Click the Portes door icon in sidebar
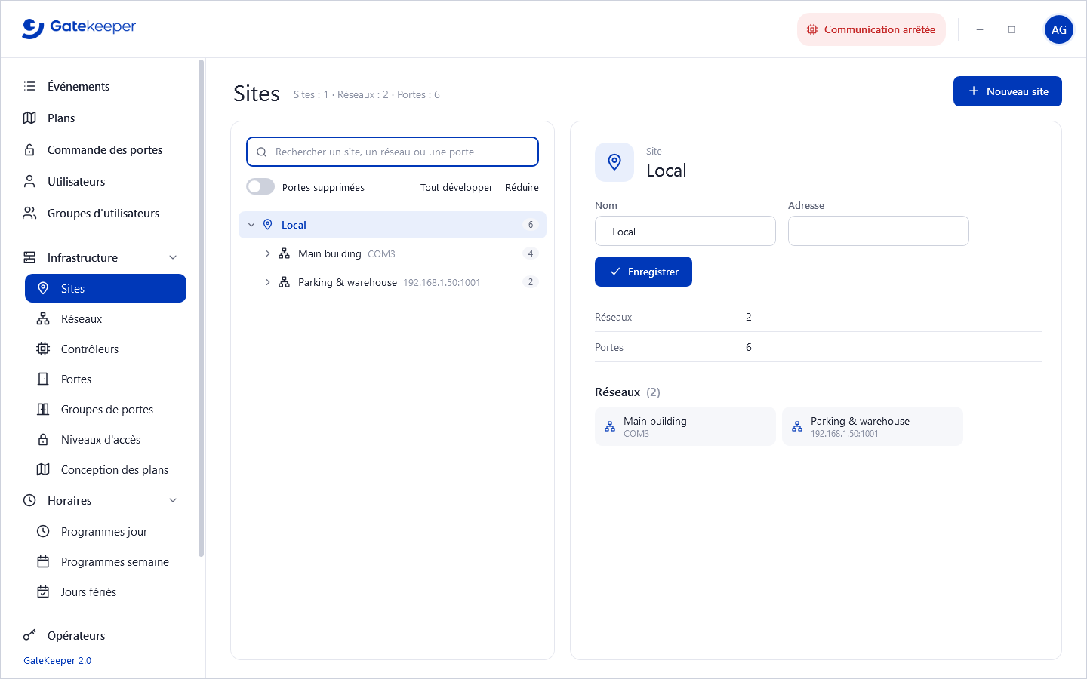Screen dimensions: 1087x679 43,379
